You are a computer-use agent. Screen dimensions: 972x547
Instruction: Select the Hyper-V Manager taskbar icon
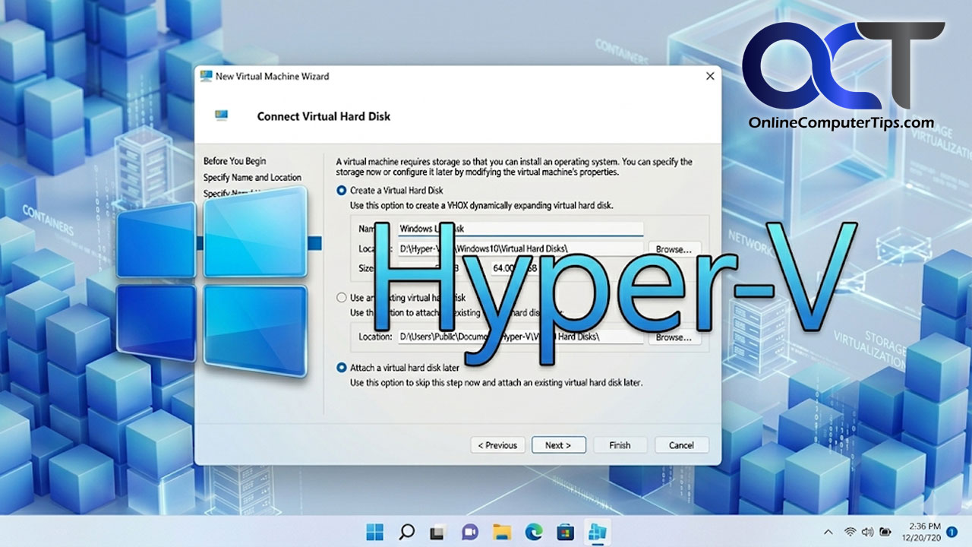[598, 532]
